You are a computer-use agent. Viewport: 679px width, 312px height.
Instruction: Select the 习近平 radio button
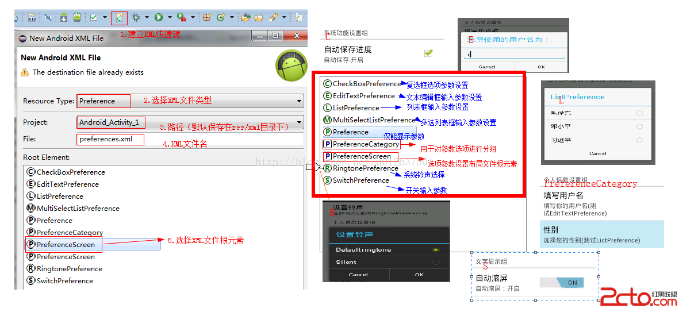[639, 140]
